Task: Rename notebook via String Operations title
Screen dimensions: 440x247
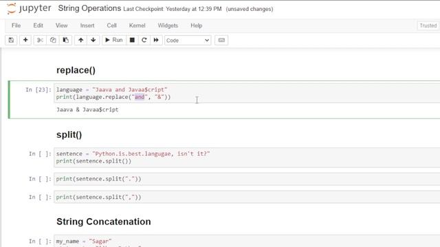Action: pos(89,8)
